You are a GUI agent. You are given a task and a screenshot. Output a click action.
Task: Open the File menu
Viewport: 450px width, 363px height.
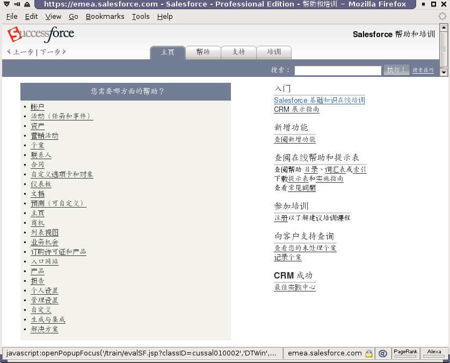12,17
